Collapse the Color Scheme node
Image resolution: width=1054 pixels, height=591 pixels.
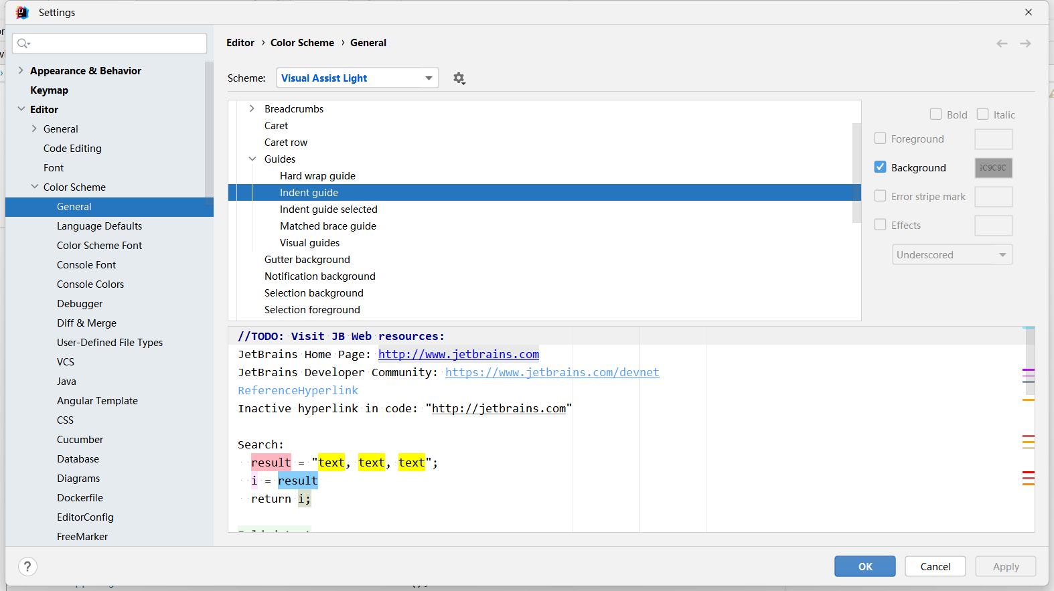[34, 187]
